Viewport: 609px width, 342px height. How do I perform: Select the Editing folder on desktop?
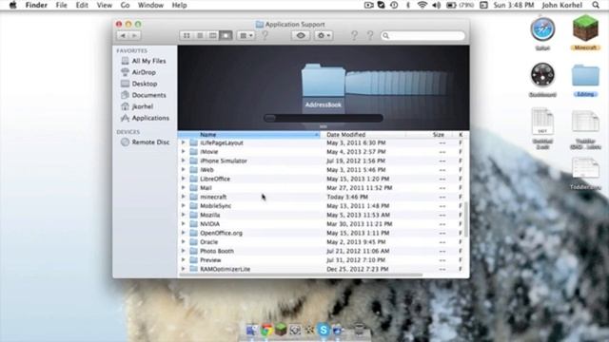pos(585,76)
